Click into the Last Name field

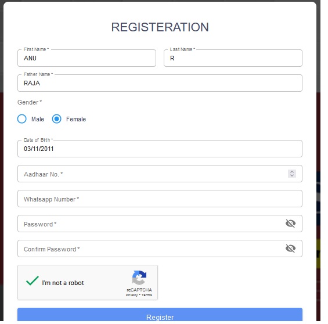(233, 58)
